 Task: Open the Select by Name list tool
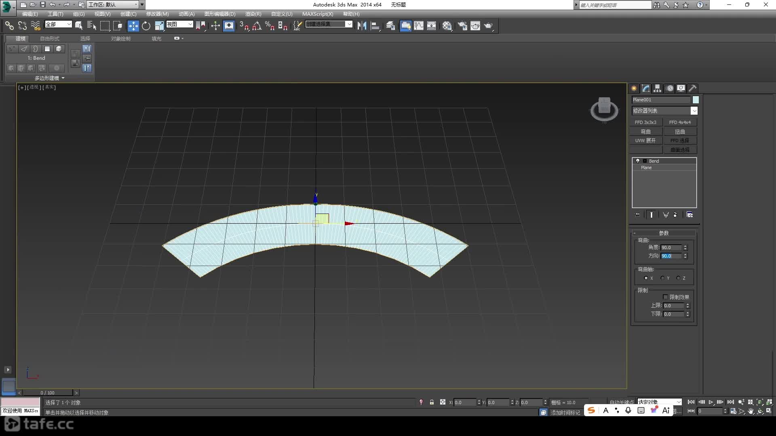(92, 26)
